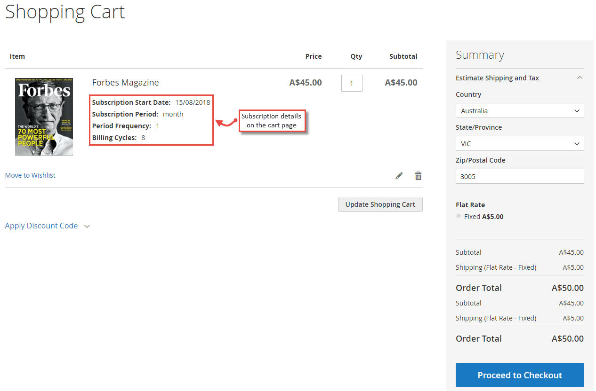This screenshot has width=596, height=391.
Task: Click the quantity input showing 1
Action: (352, 83)
